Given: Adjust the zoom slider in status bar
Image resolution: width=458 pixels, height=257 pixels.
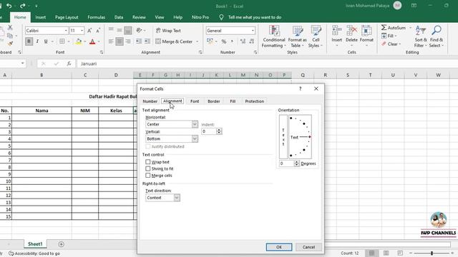Looking at the screenshot, I should tap(432, 253).
